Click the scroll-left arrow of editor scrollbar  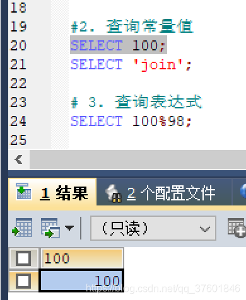(19, 159)
